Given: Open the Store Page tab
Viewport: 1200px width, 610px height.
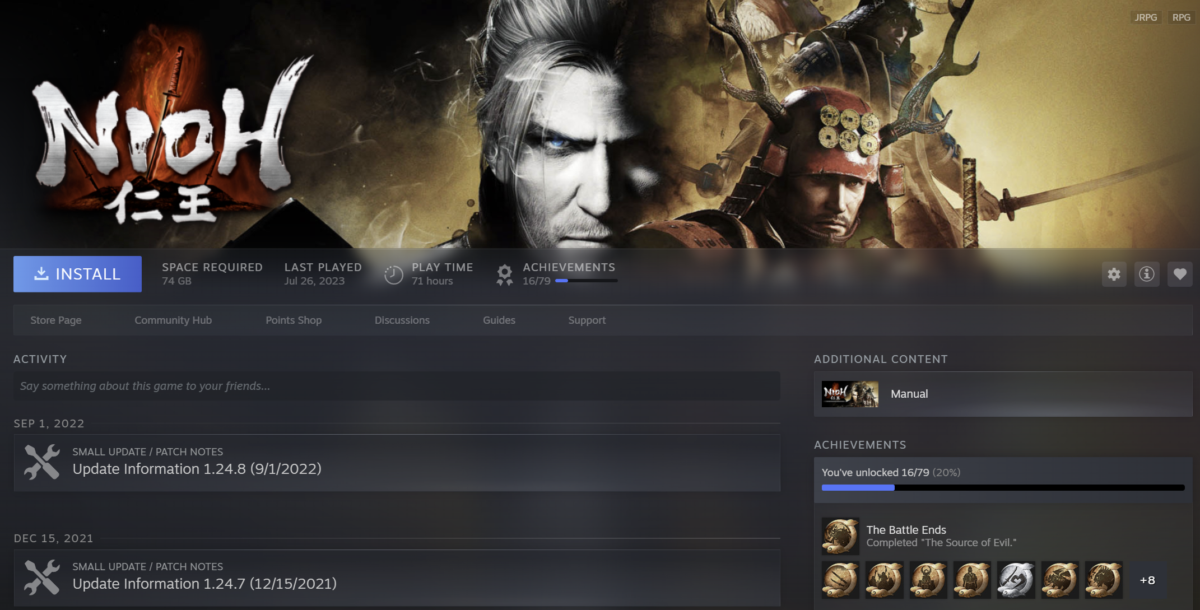Looking at the screenshot, I should [x=56, y=320].
